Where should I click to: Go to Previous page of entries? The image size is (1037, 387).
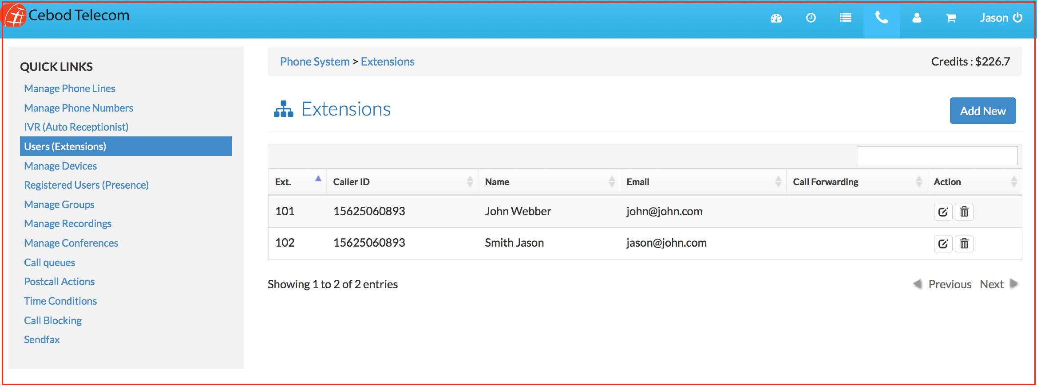(x=942, y=284)
